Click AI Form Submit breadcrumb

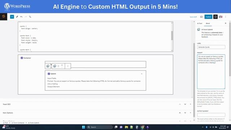pyautogui.click(x=34, y=123)
